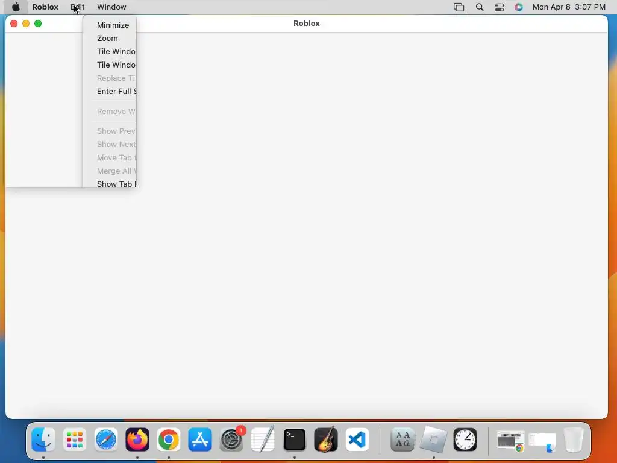
Task: Open System Settings from the Dock
Action: coord(231,439)
